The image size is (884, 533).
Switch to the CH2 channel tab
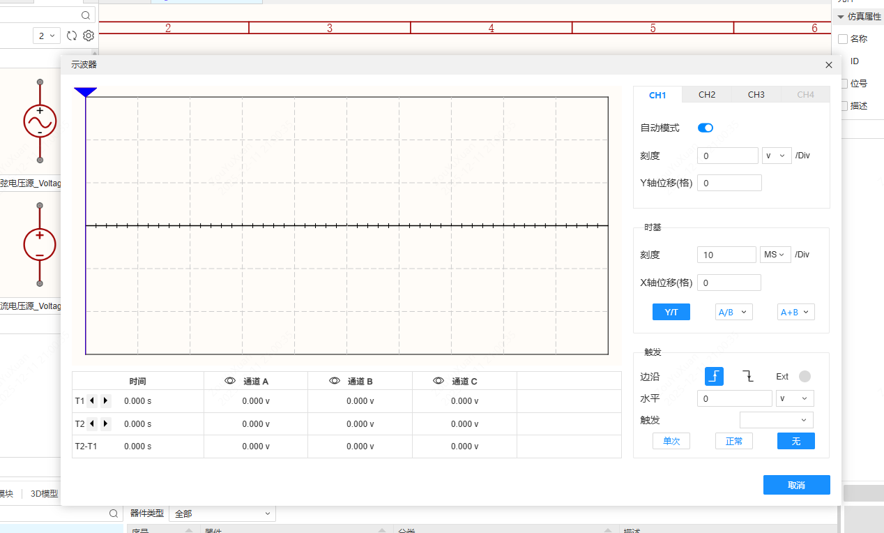tap(706, 95)
